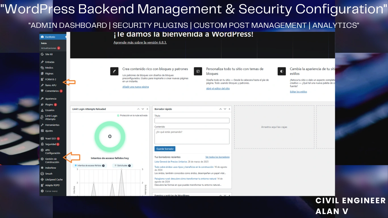Image resolution: width=388 pixels, height=218 pixels.
Task: Toggle the Intentos de acceso fallidos legend
Action: point(89,165)
